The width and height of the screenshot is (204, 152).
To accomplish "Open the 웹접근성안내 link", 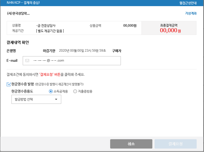I will (x=188, y=3).
